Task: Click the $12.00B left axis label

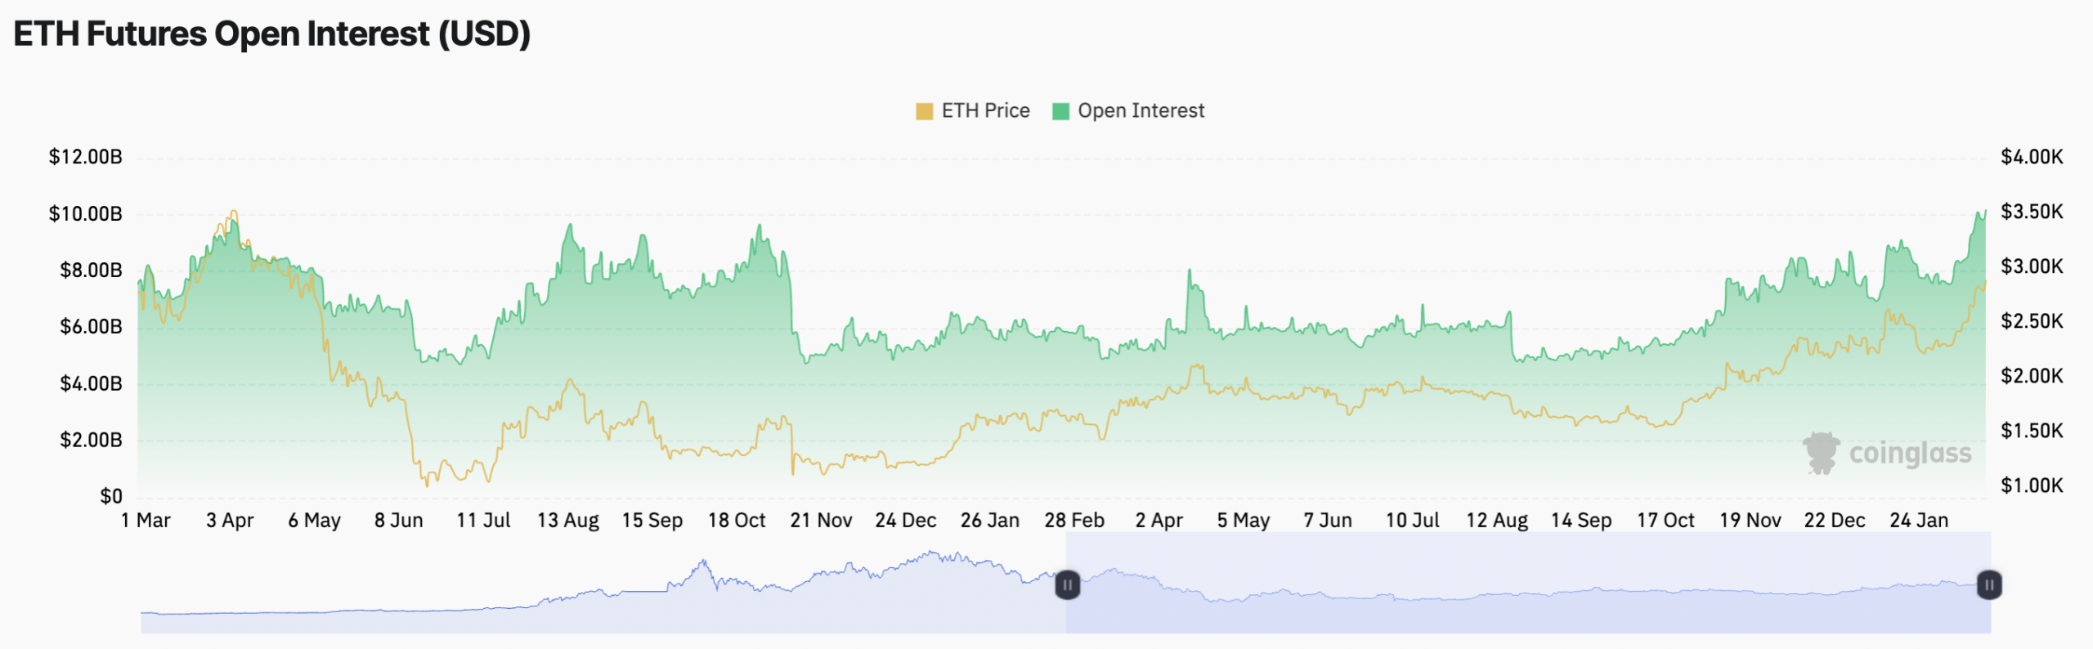Action: click(x=85, y=156)
